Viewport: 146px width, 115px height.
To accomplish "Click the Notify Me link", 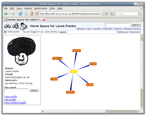I will tap(107, 28).
